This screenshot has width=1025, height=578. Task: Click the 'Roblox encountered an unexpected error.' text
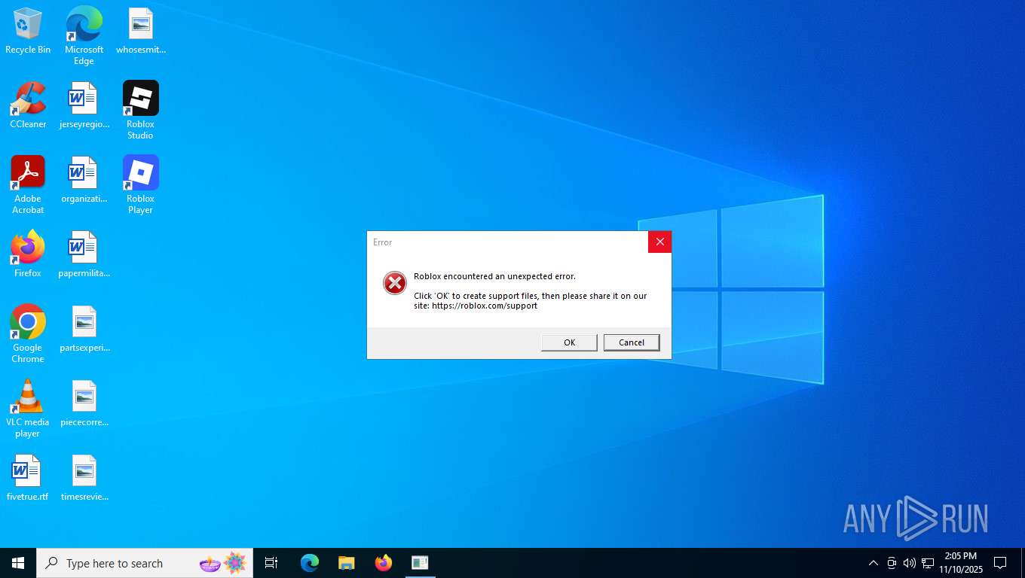click(494, 276)
